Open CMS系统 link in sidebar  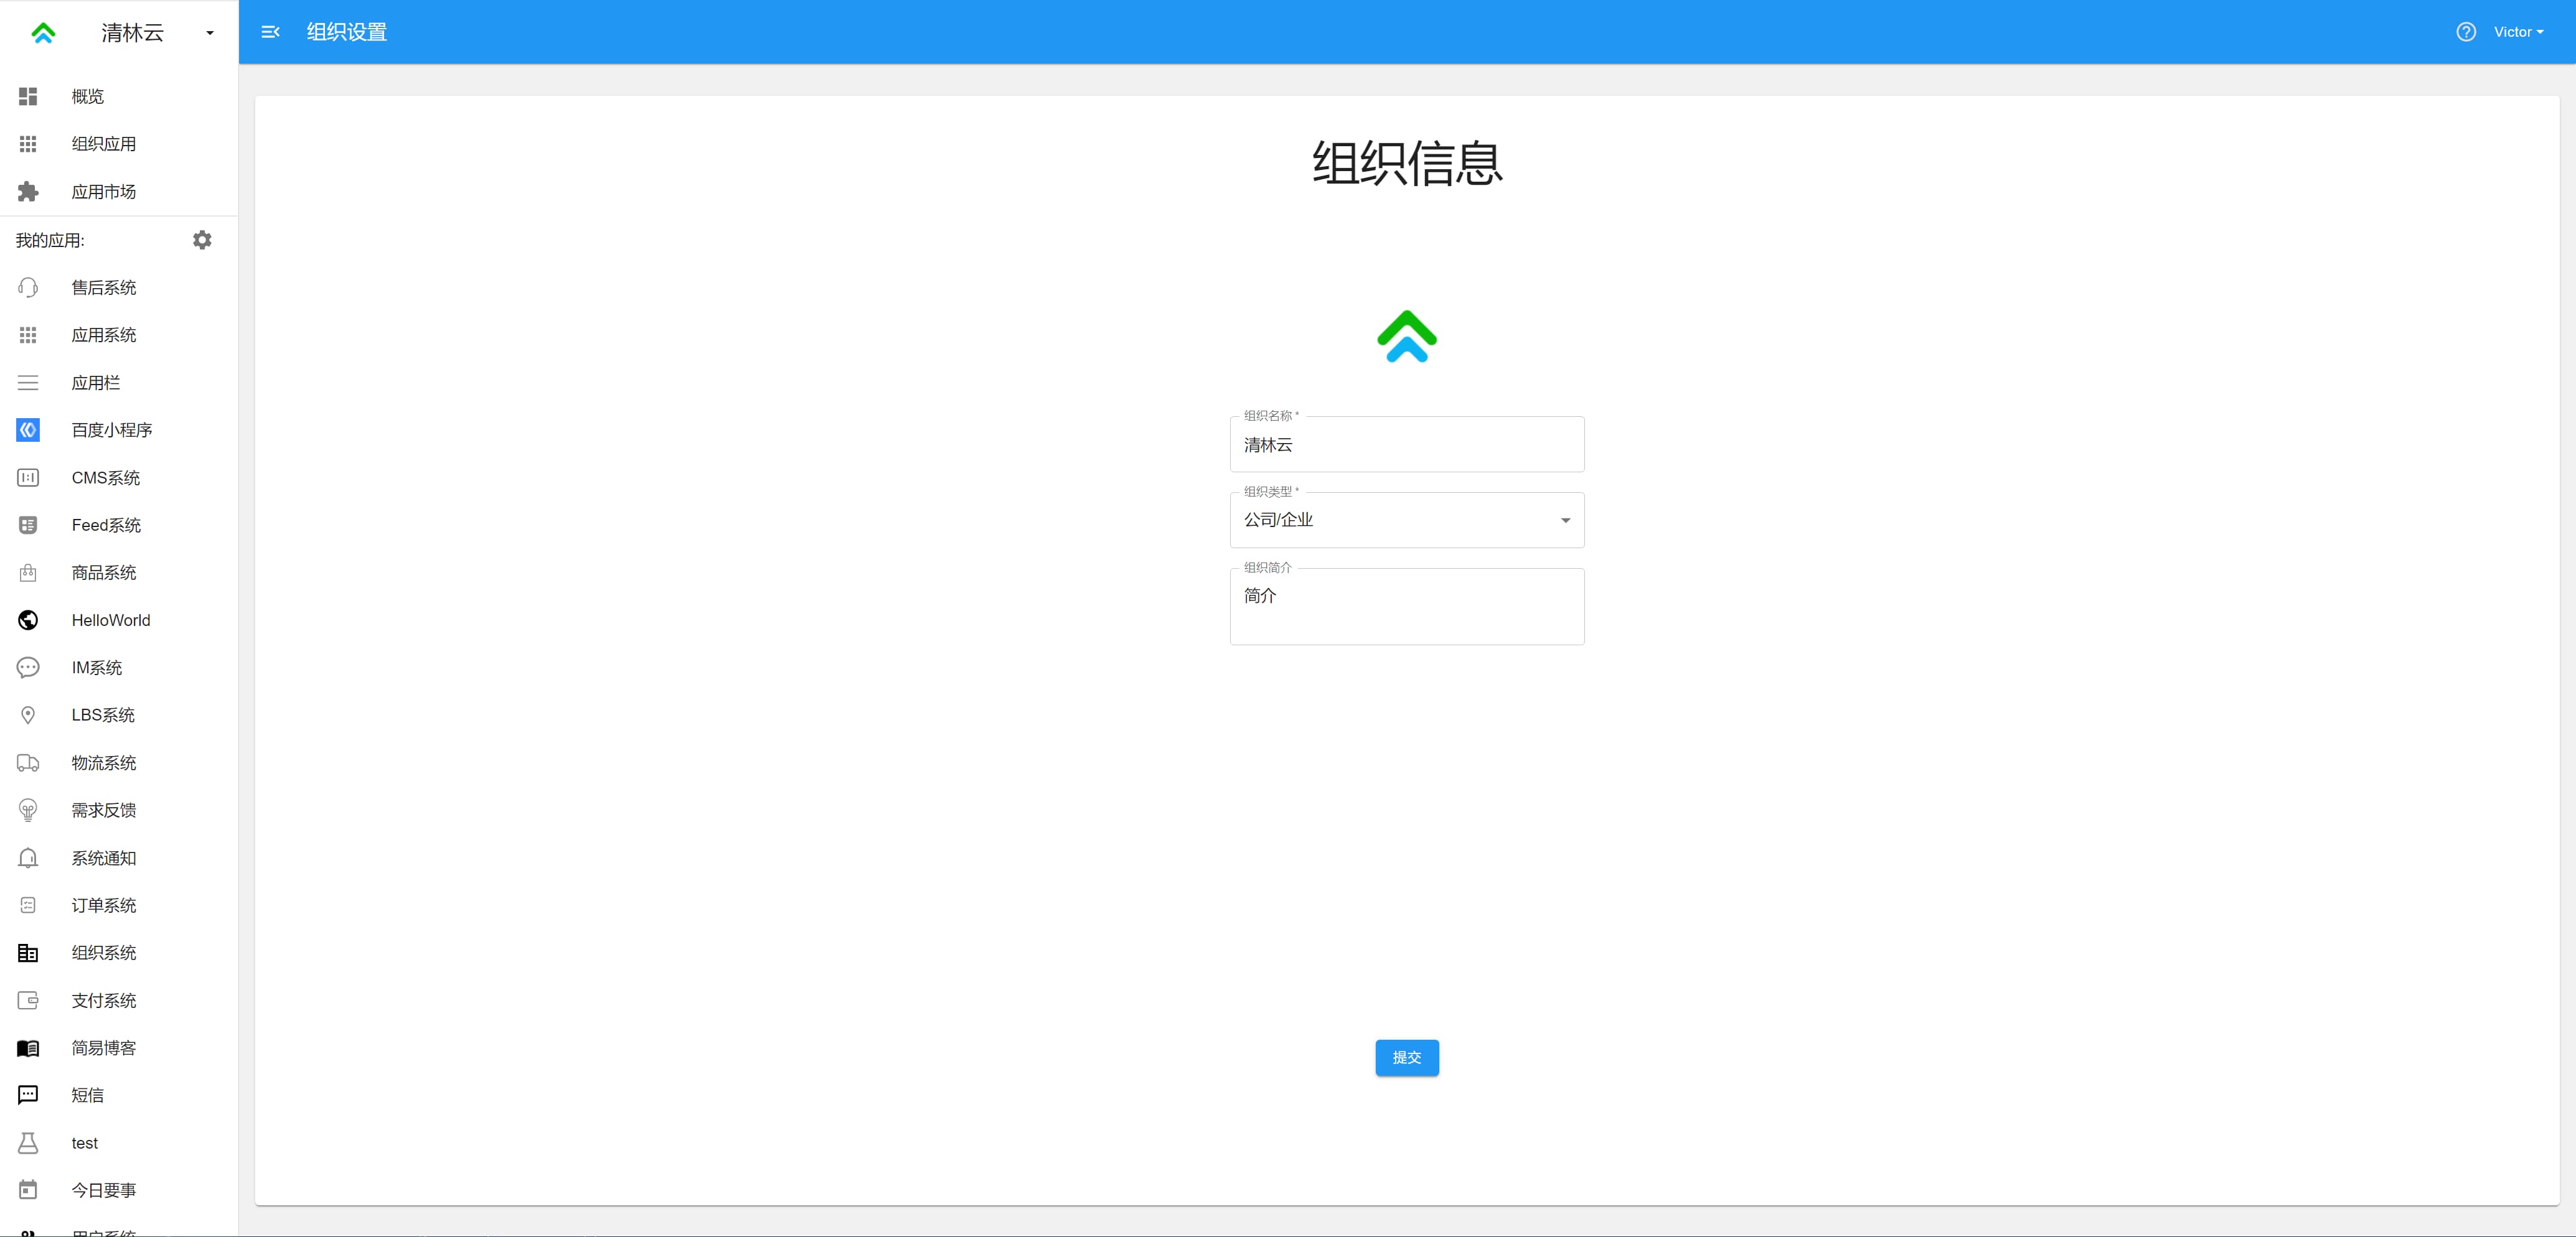tap(119, 478)
